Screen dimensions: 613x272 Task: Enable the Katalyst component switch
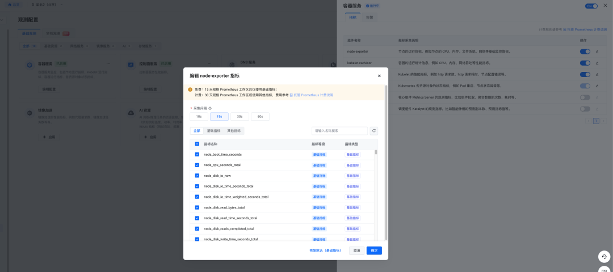click(x=585, y=109)
